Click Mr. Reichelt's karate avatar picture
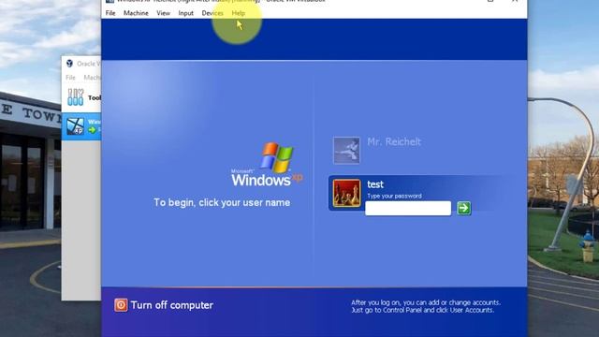The width and height of the screenshot is (599, 337). [346, 151]
